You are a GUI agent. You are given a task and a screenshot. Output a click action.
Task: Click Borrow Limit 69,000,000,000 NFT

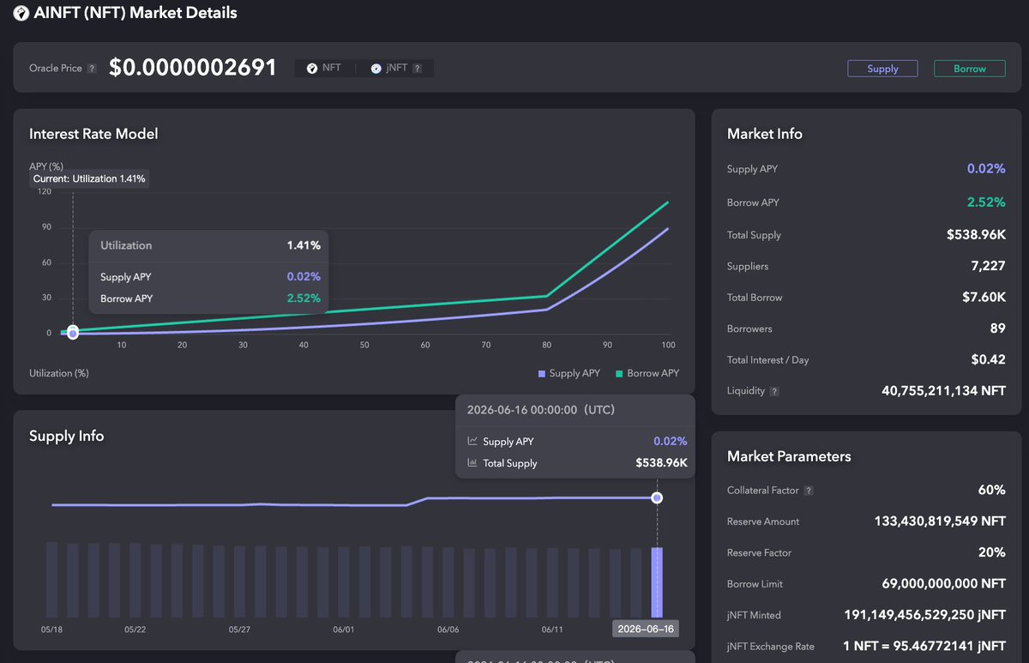coord(943,584)
